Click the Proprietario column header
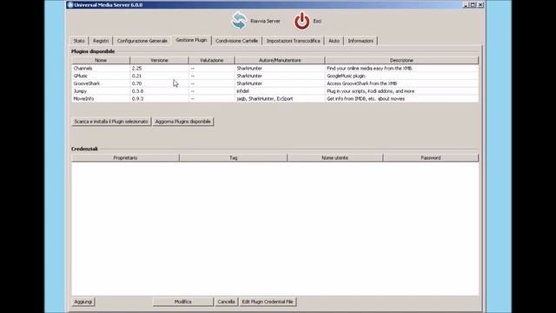556x313 pixels. pyautogui.click(x=125, y=157)
